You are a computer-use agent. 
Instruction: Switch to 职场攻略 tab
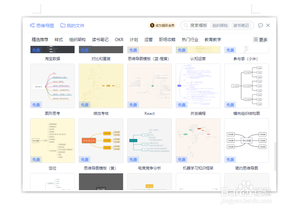[x=167, y=40]
